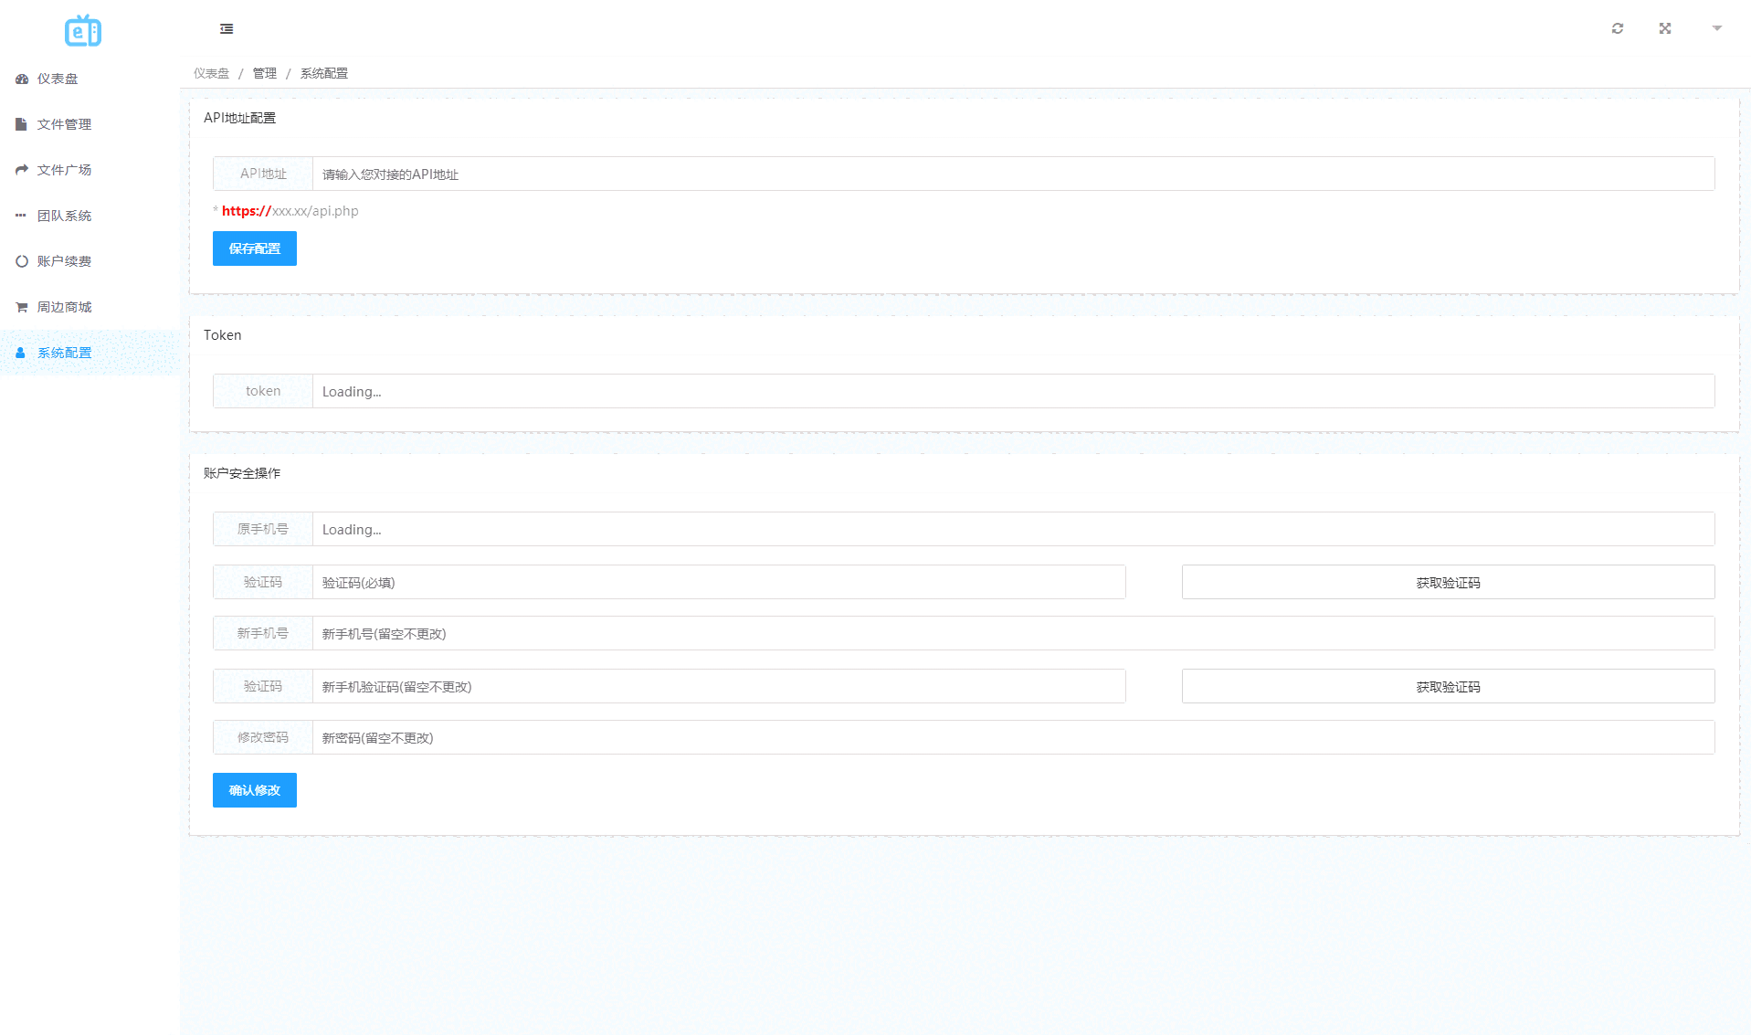This screenshot has height=1035, width=1751.
Task: Click 获取验证码 beside 验证码(必填) field
Action: pyautogui.click(x=1448, y=582)
